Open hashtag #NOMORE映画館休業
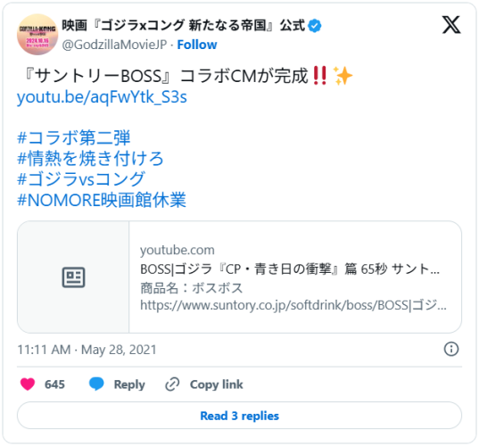479x446 pixels. 102,200
